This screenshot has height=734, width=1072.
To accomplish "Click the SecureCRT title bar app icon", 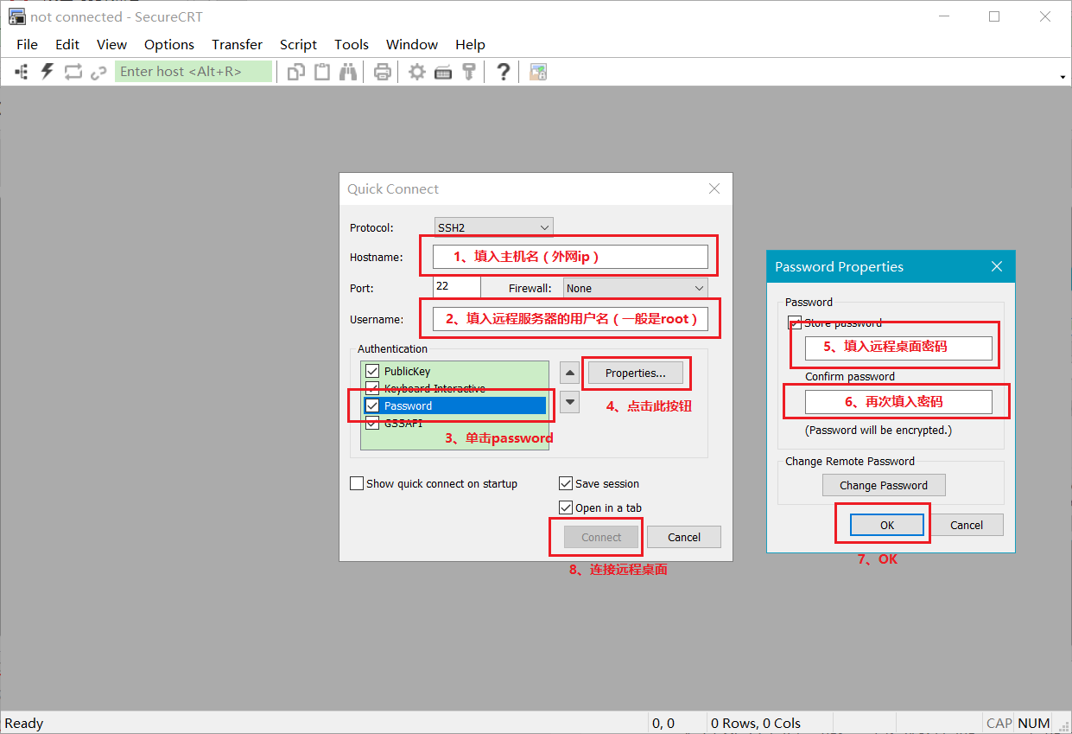I will [16, 16].
